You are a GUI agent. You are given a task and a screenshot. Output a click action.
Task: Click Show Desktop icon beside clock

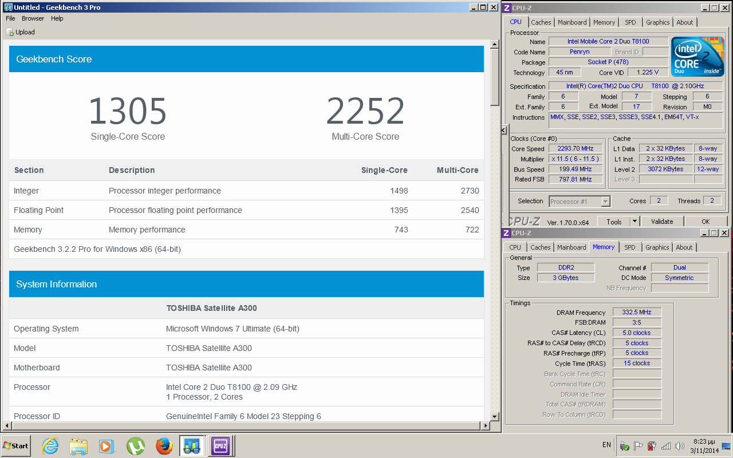click(x=726, y=445)
